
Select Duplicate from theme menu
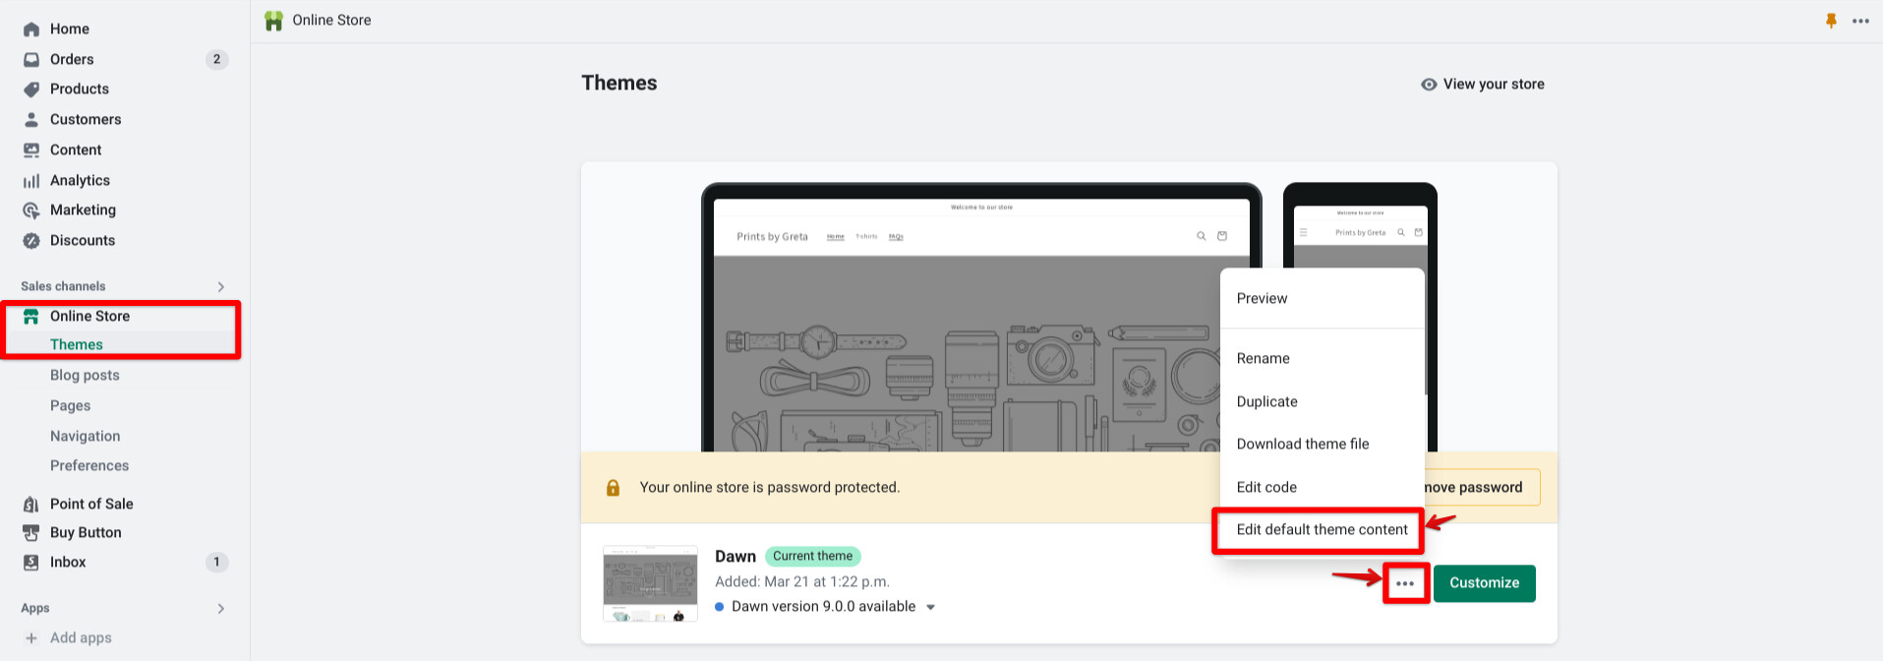(1266, 402)
